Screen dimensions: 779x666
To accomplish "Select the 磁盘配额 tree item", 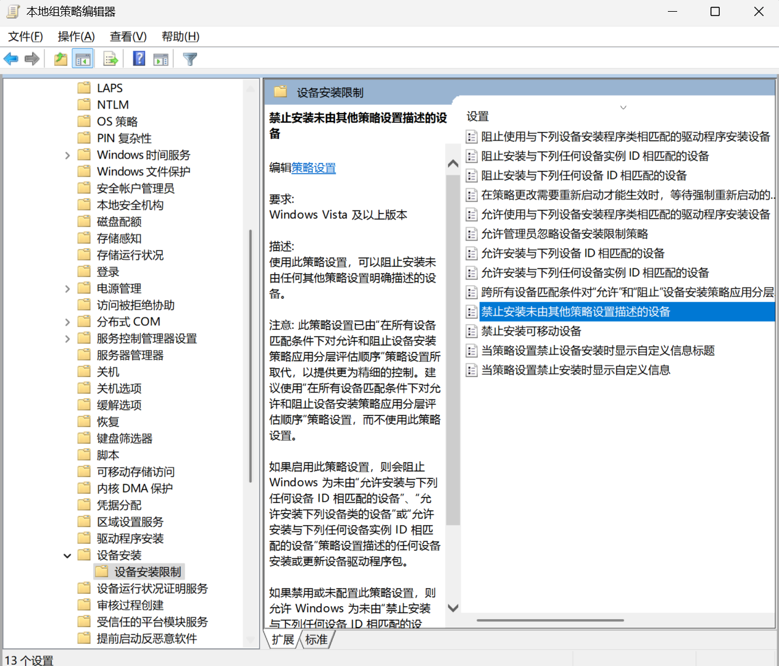I will [x=119, y=222].
